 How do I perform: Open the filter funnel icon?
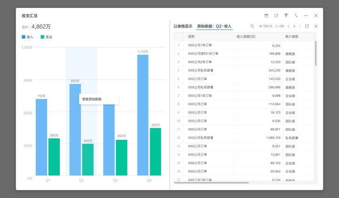click(x=286, y=15)
